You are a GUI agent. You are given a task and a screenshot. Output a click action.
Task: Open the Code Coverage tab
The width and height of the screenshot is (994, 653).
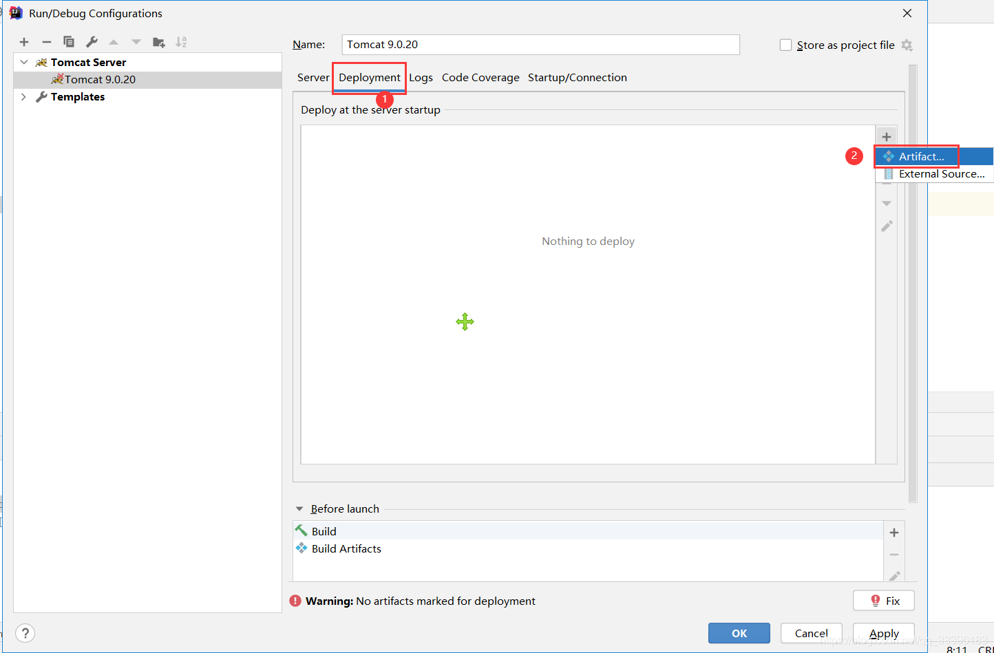[480, 78]
